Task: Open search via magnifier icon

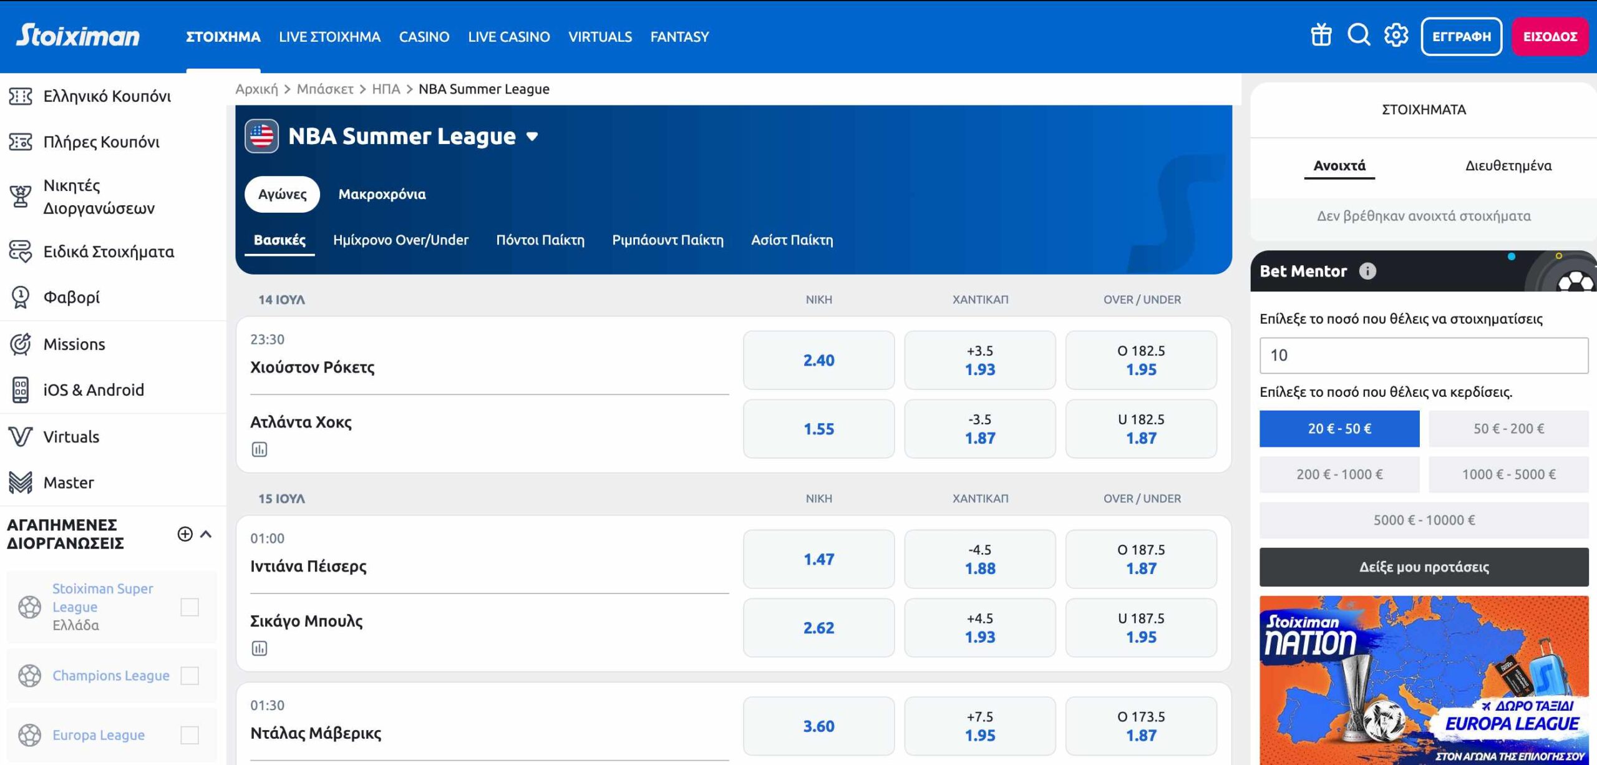Action: [1359, 35]
